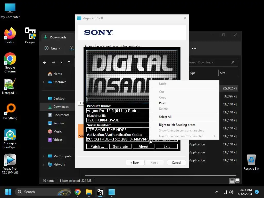Open the network icon in system tray
The width and height of the screenshot is (264, 198).
pyautogui.click(x=225, y=192)
